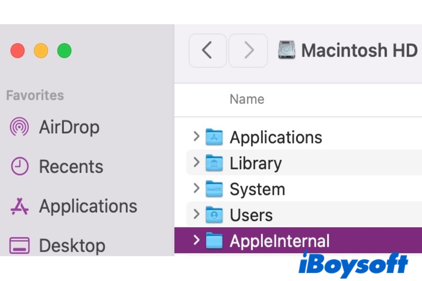This screenshot has height=281, width=422.
Task: Select the System folder icon labeled macOS
Action: click(214, 189)
